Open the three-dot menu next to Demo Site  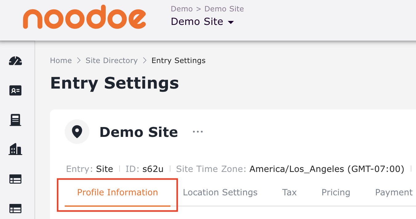[x=198, y=132]
